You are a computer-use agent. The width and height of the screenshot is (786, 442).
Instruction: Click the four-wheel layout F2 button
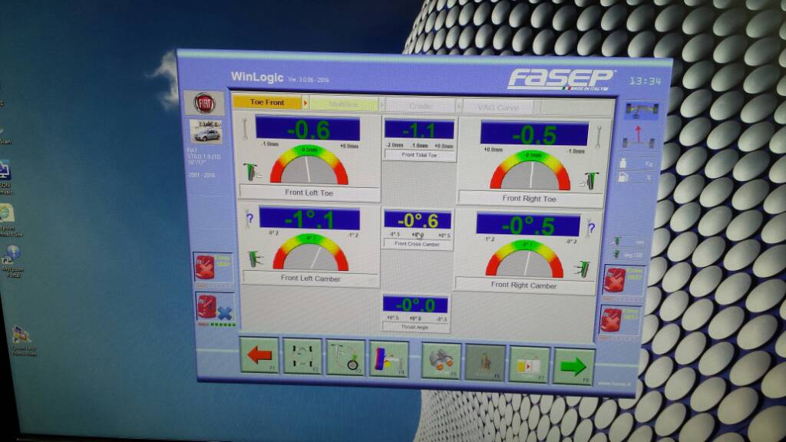click(302, 356)
